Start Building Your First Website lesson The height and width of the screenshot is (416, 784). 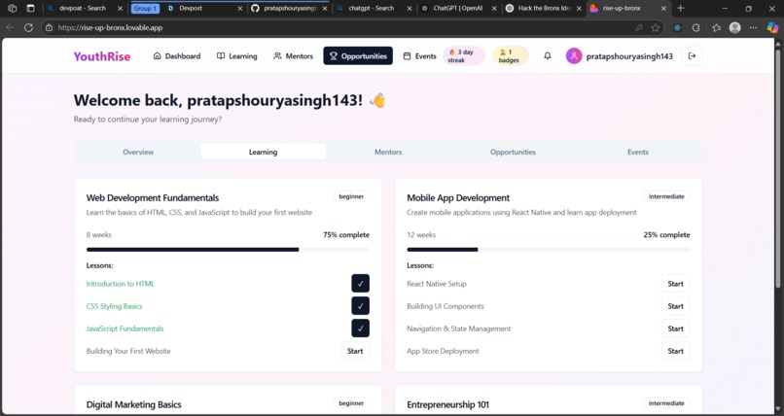pos(355,351)
